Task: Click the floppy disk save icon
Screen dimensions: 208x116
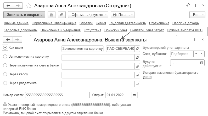Action: (52, 15)
